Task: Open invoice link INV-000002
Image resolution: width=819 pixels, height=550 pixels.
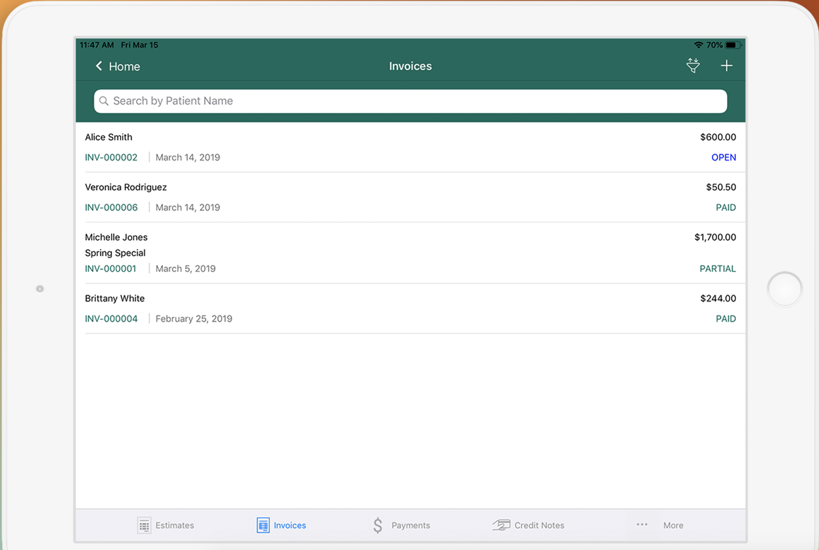Action: pyautogui.click(x=111, y=157)
